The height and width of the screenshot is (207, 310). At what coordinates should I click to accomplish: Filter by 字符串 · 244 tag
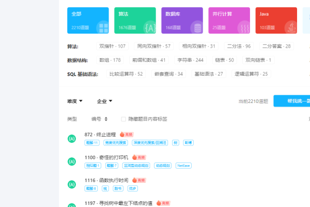coord(190,60)
